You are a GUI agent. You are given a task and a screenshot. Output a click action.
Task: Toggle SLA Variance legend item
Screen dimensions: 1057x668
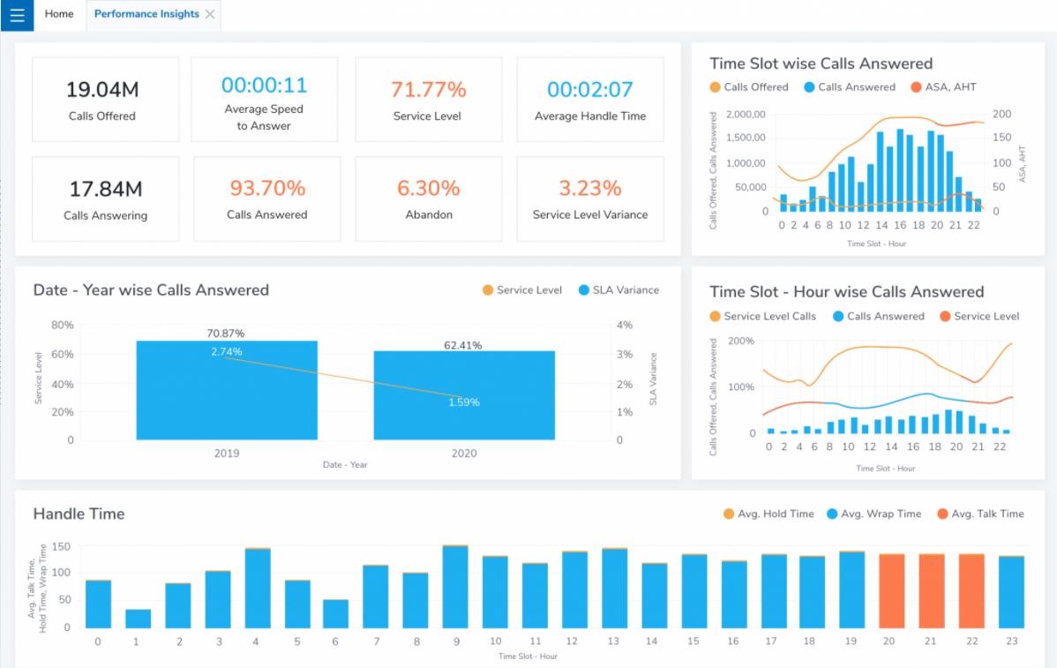(x=618, y=290)
